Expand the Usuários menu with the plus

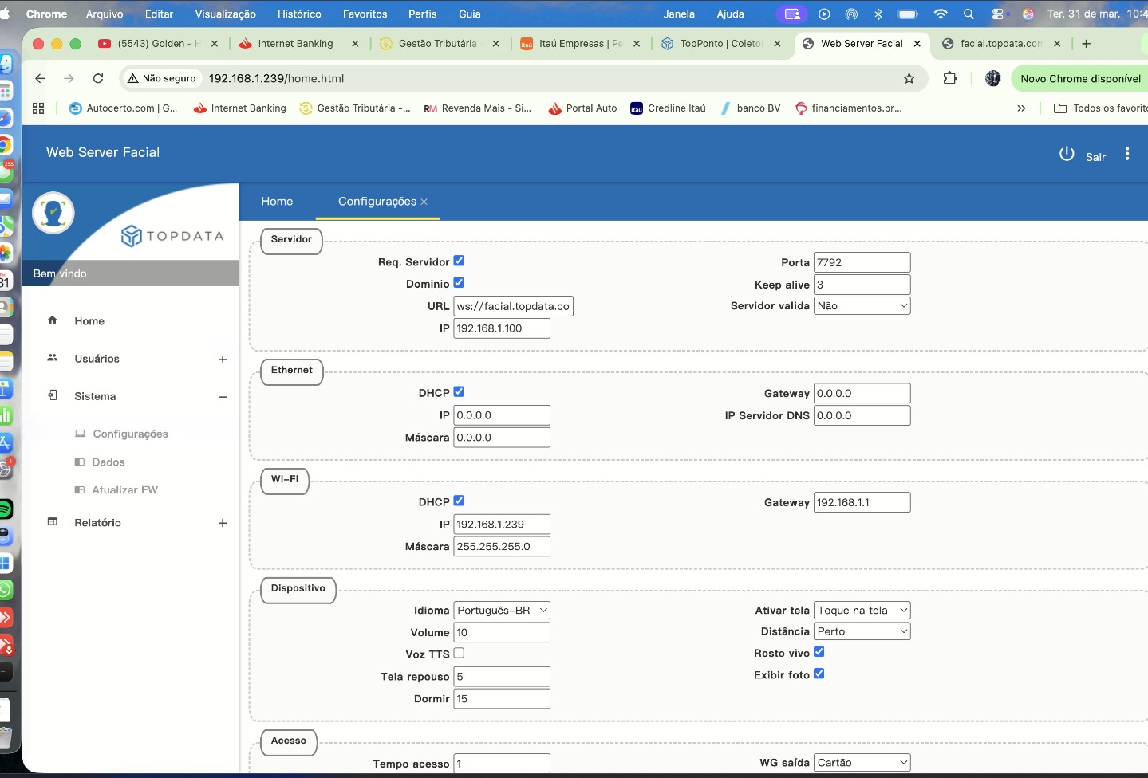223,360
